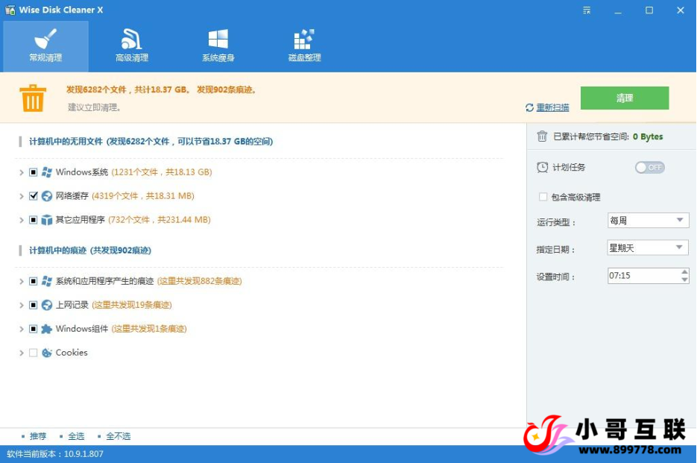Click the clock icon beside 计划任务
Image resolution: width=697 pixels, height=463 pixels.
pyautogui.click(x=543, y=167)
